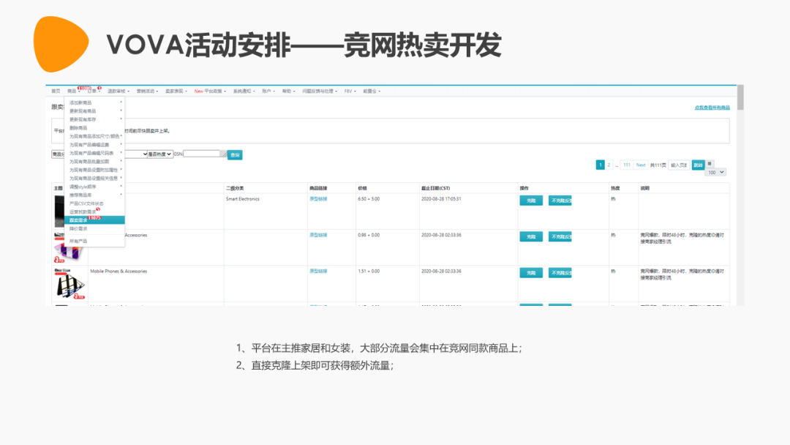Select 降价需求 menu entry
The height and width of the screenshot is (445, 790).
tap(94, 229)
